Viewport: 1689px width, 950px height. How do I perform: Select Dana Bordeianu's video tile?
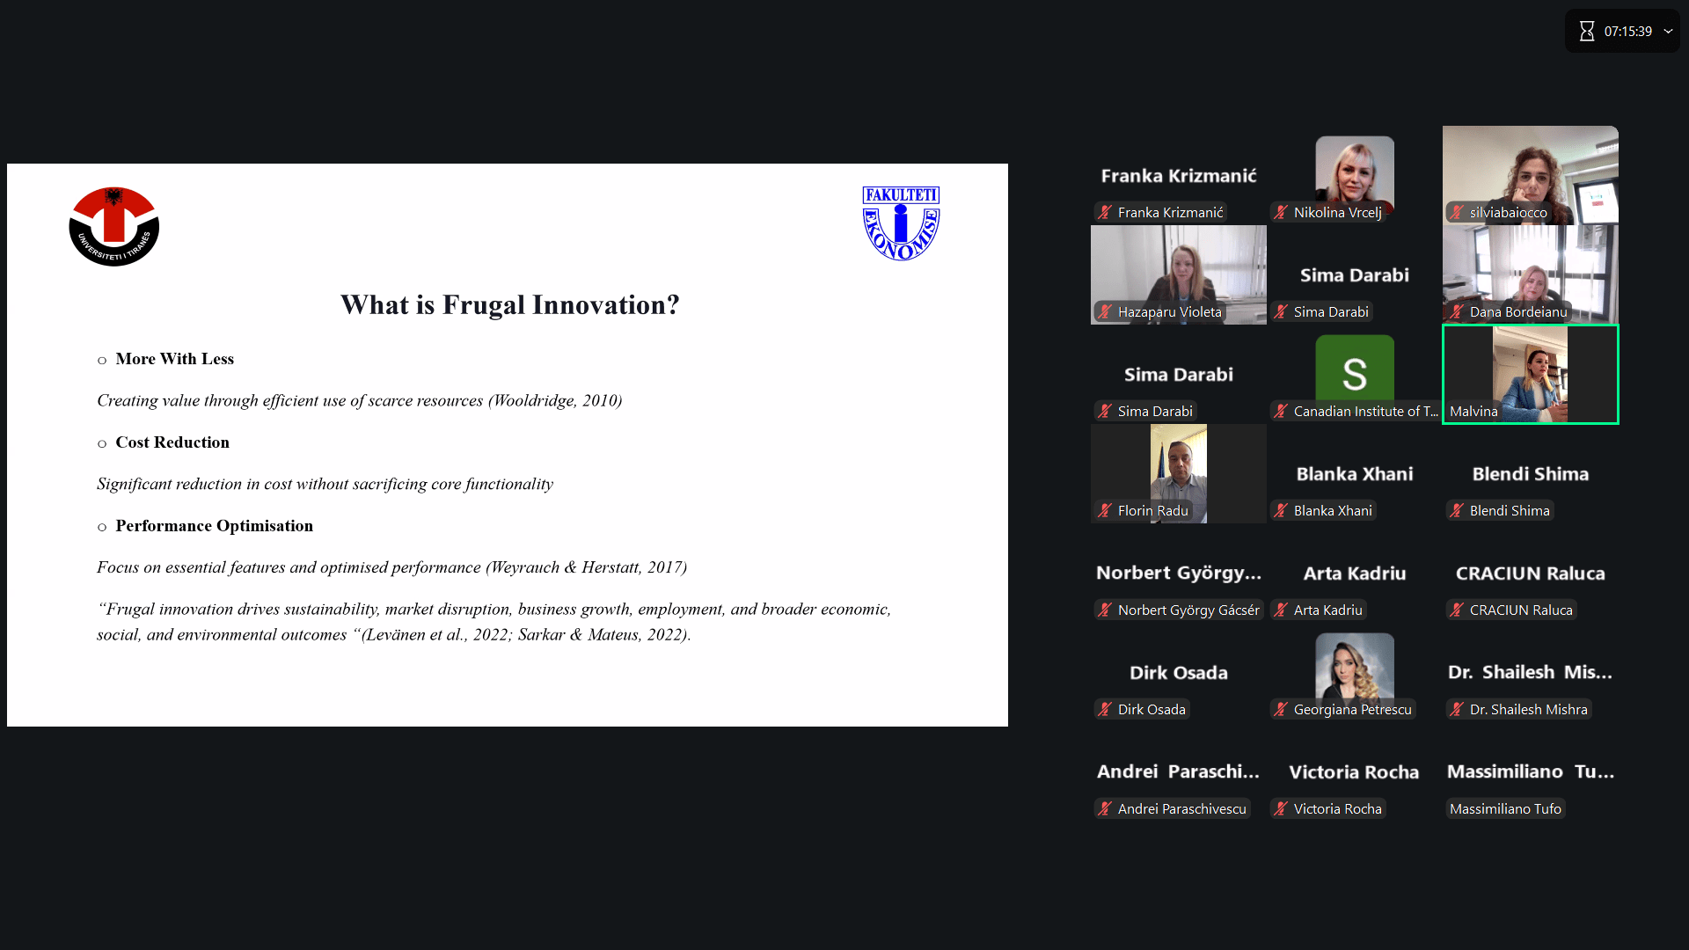1530,273
